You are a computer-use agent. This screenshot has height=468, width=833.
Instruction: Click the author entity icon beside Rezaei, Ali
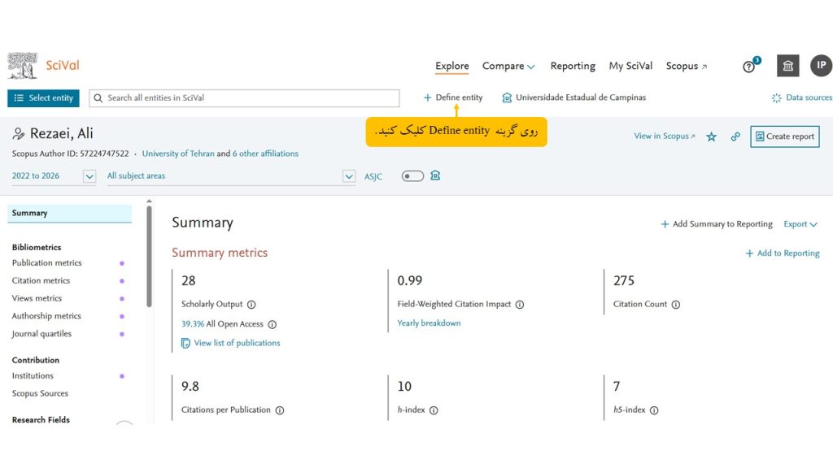click(x=19, y=134)
